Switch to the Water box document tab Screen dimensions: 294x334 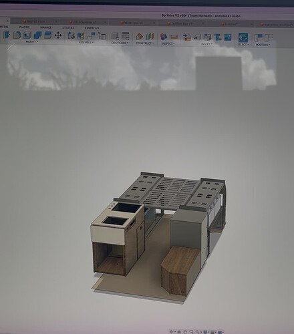[x=134, y=23]
